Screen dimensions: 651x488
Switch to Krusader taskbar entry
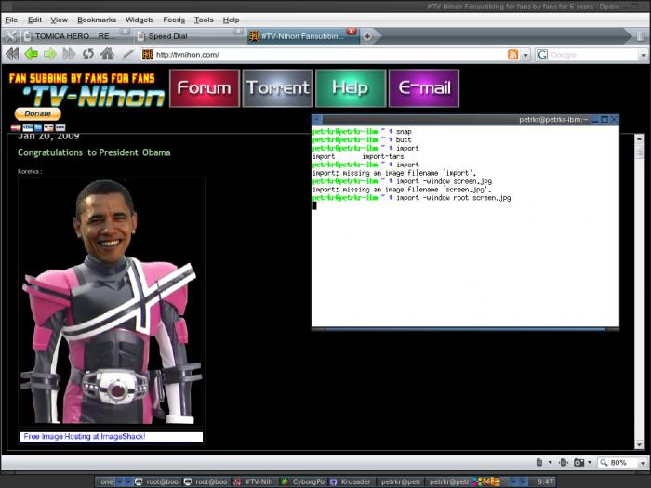coord(352,481)
